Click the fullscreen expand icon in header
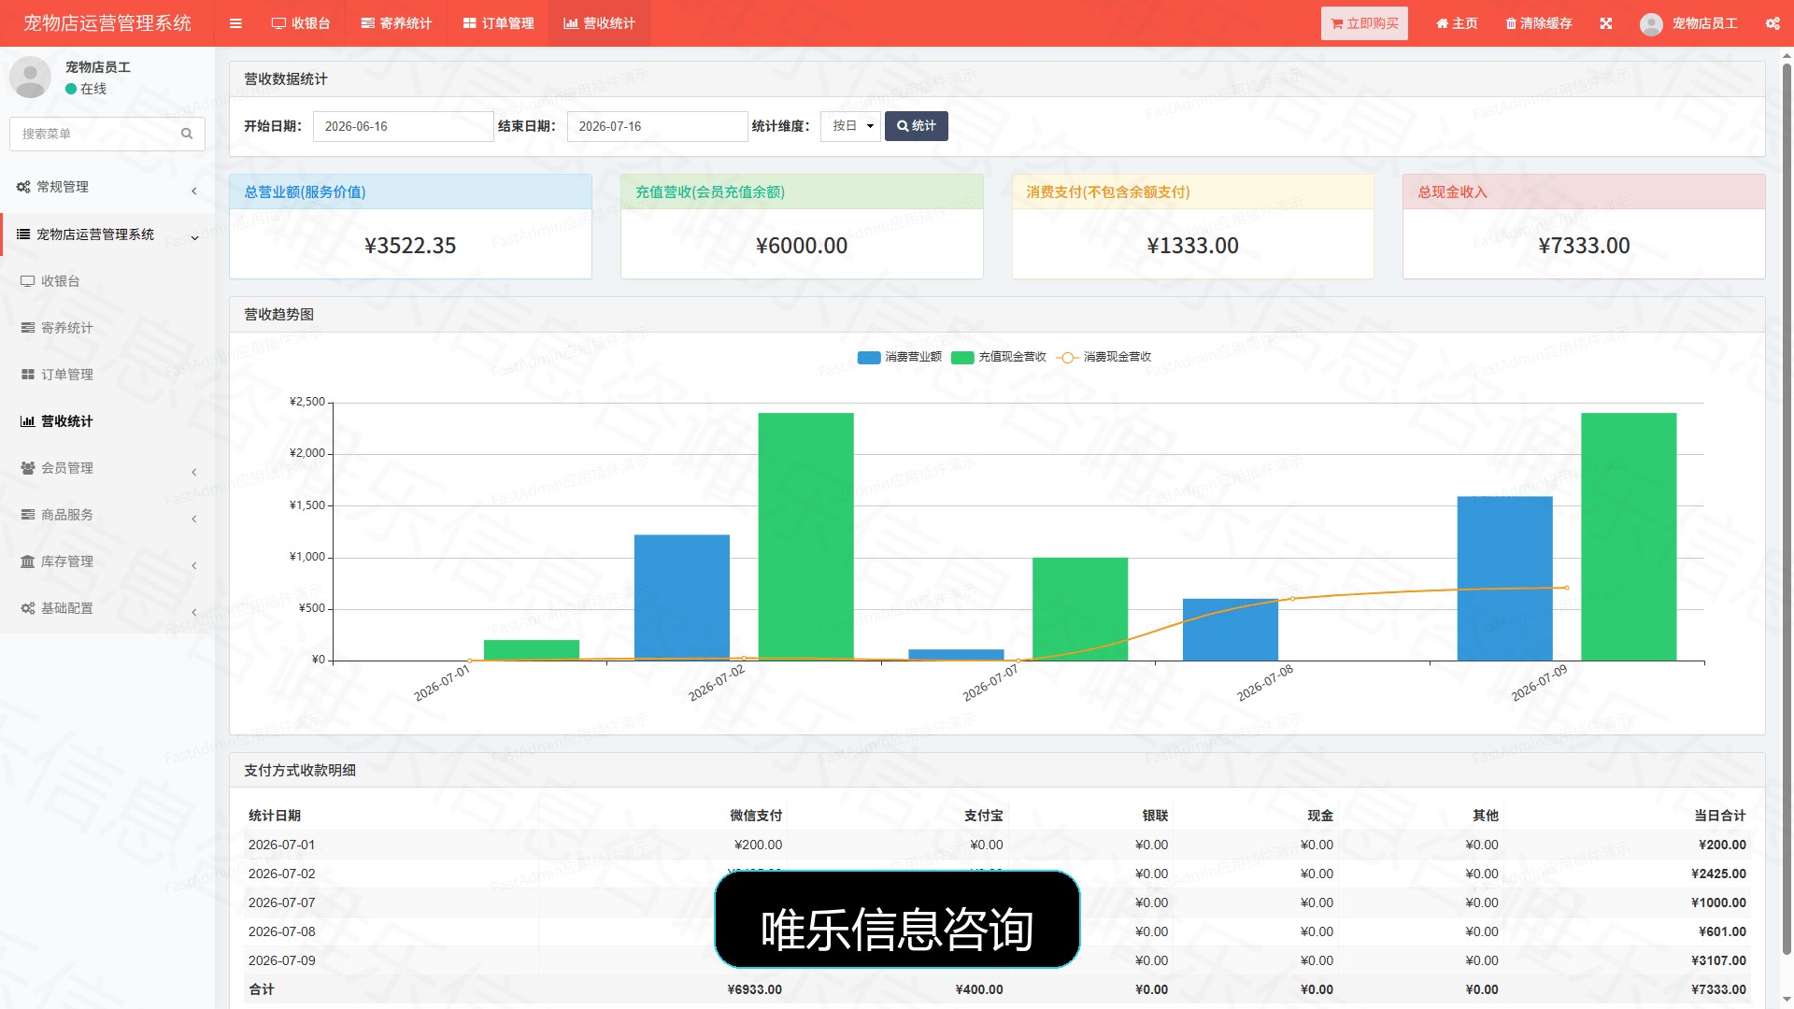Viewport: 1794px width, 1009px height. (1606, 23)
